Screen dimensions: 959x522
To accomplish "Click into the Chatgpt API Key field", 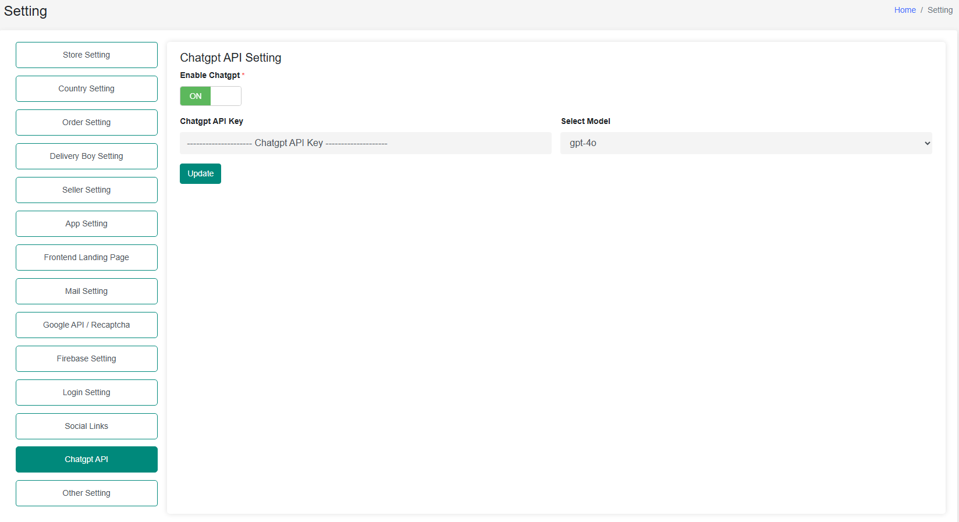I will [365, 143].
